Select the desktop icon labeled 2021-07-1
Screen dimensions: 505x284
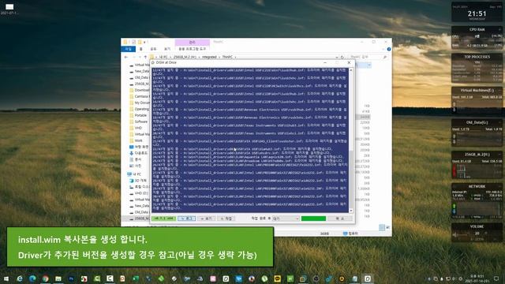click(9, 9)
